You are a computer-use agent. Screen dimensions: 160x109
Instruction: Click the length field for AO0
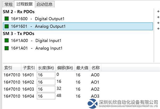coord(46,75)
